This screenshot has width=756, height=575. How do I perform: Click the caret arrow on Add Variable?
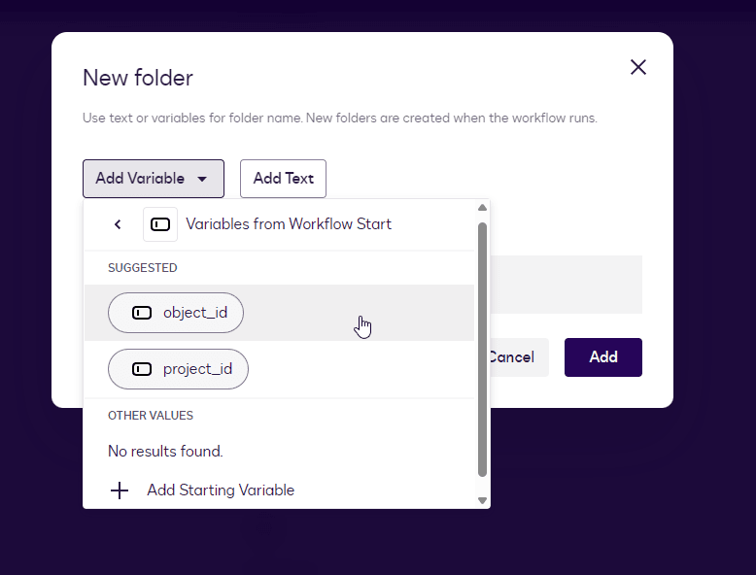[202, 179]
